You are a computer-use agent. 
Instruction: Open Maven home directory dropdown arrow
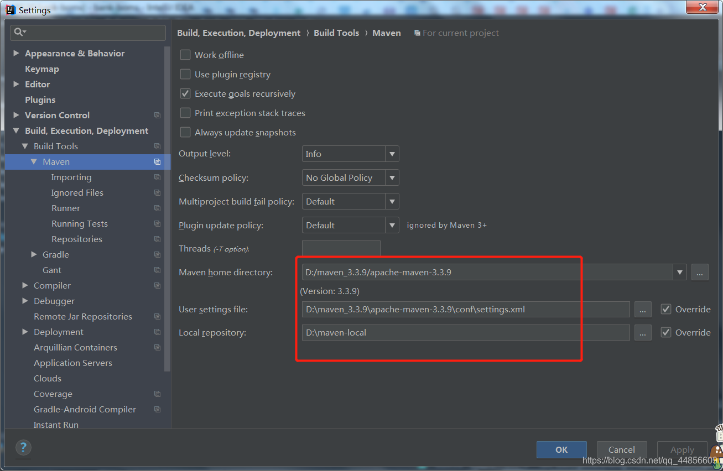click(680, 272)
